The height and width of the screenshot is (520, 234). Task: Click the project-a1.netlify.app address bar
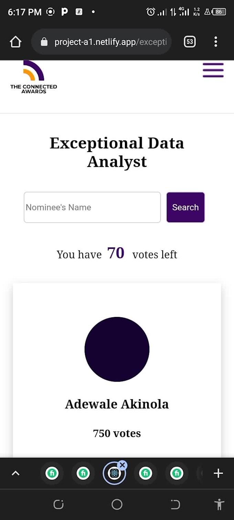point(110,42)
